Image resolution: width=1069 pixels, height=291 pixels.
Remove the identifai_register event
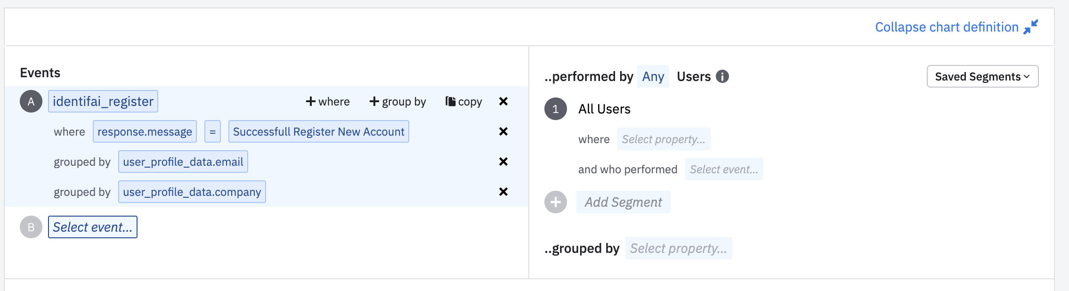point(503,101)
